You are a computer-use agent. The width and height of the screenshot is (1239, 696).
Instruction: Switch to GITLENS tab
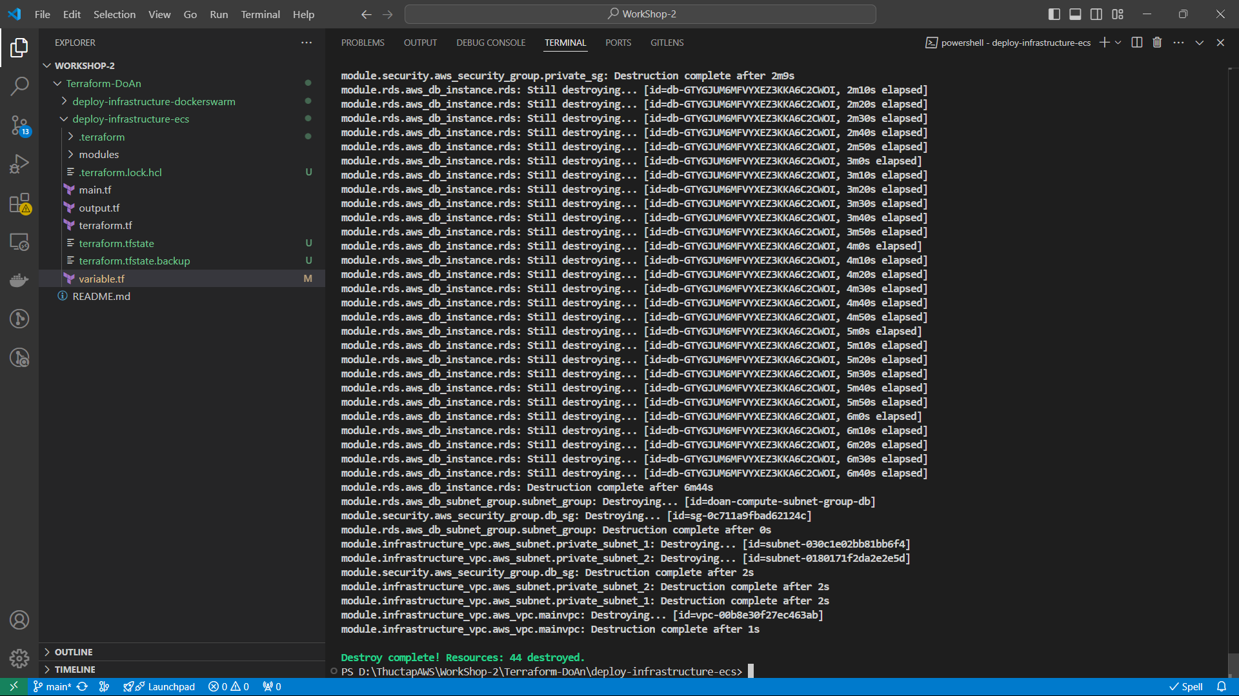coord(667,43)
